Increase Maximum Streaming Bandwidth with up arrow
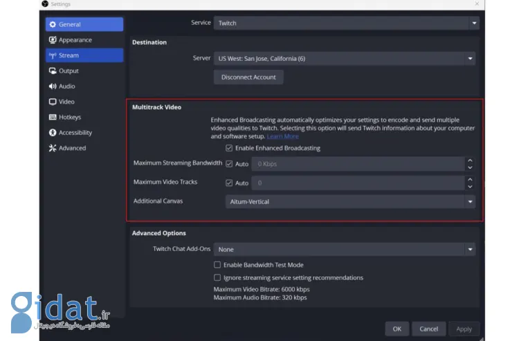The width and height of the screenshot is (512, 341). click(470, 160)
